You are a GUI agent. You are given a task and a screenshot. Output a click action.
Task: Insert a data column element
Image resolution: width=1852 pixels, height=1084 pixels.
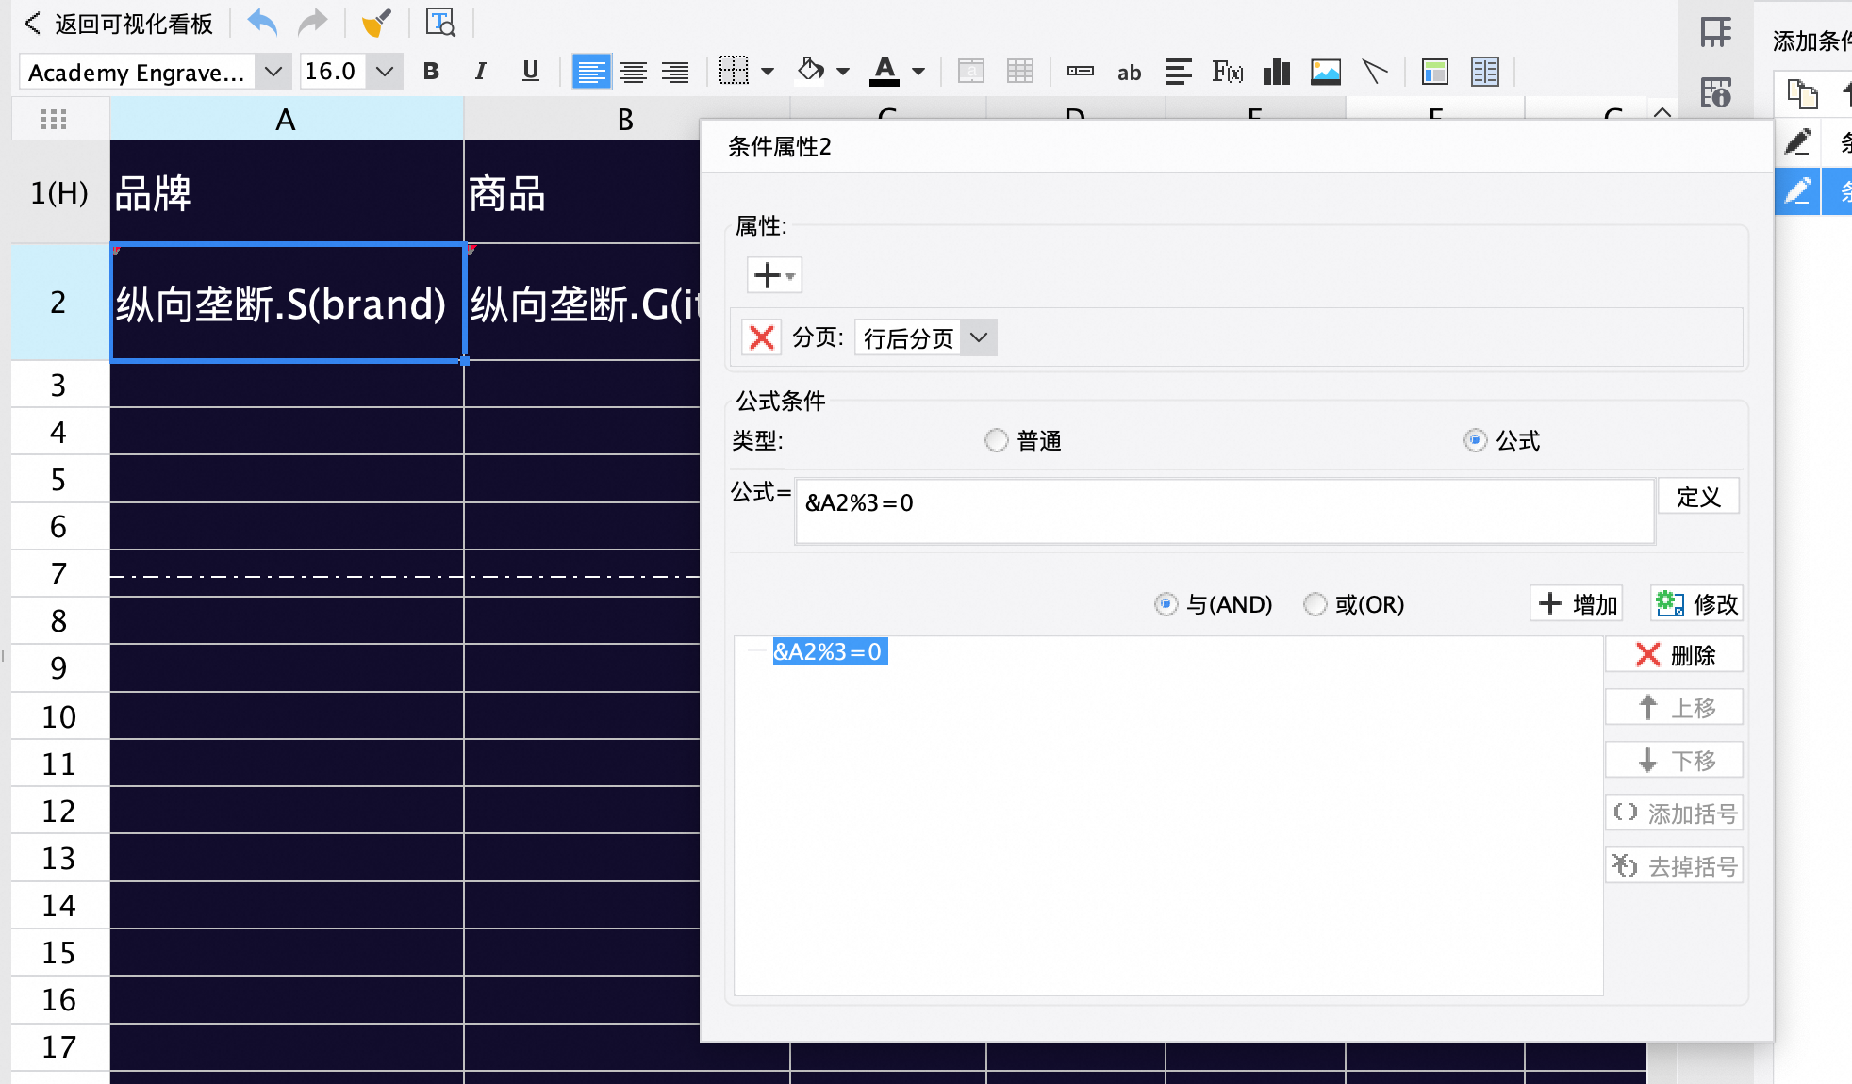point(1081,72)
